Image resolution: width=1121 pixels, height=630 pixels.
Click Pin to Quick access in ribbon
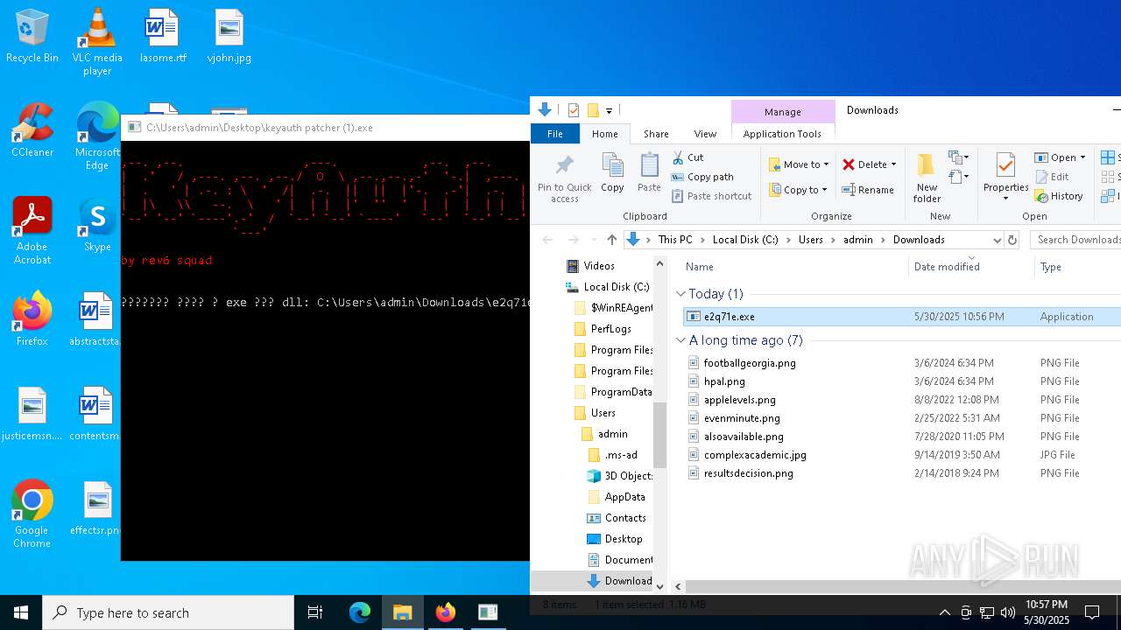pos(565,178)
